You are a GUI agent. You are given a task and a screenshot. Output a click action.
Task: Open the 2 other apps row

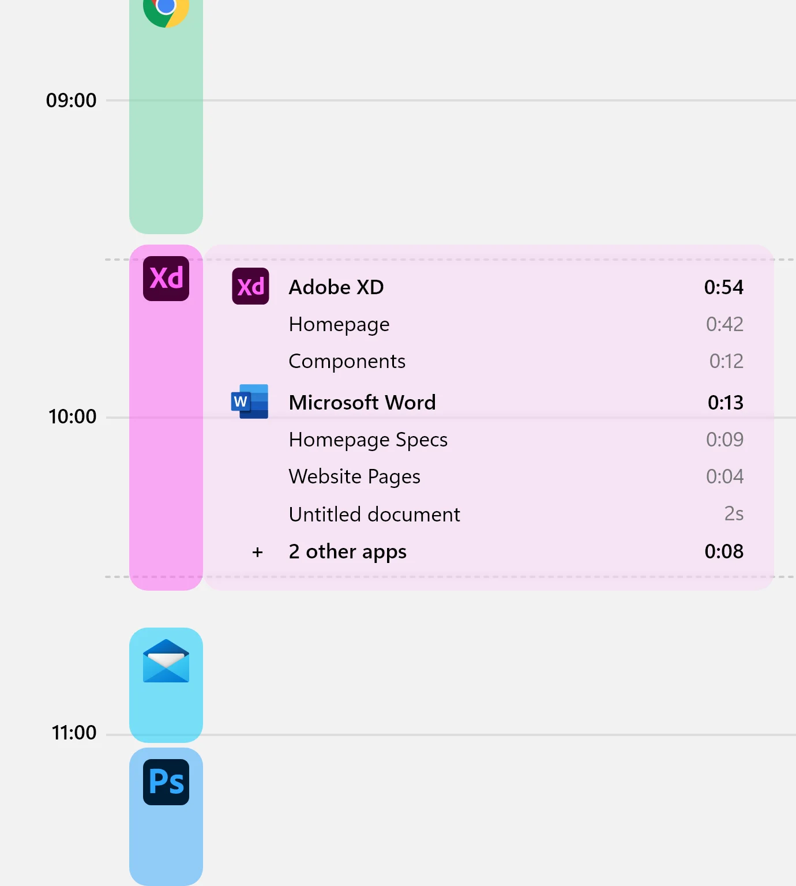coord(347,552)
